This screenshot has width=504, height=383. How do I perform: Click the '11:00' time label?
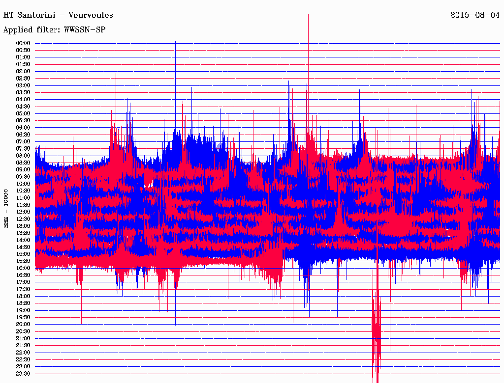tap(23, 198)
